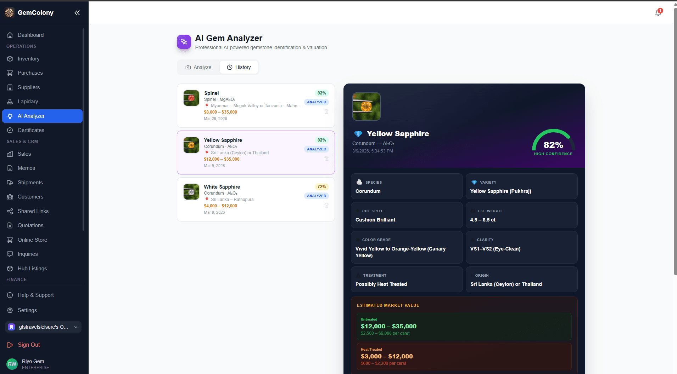Image resolution: width=677 pixels, height=374 pixels.
Task: Click the 82% confidence gauge
Action: [553, 142]
